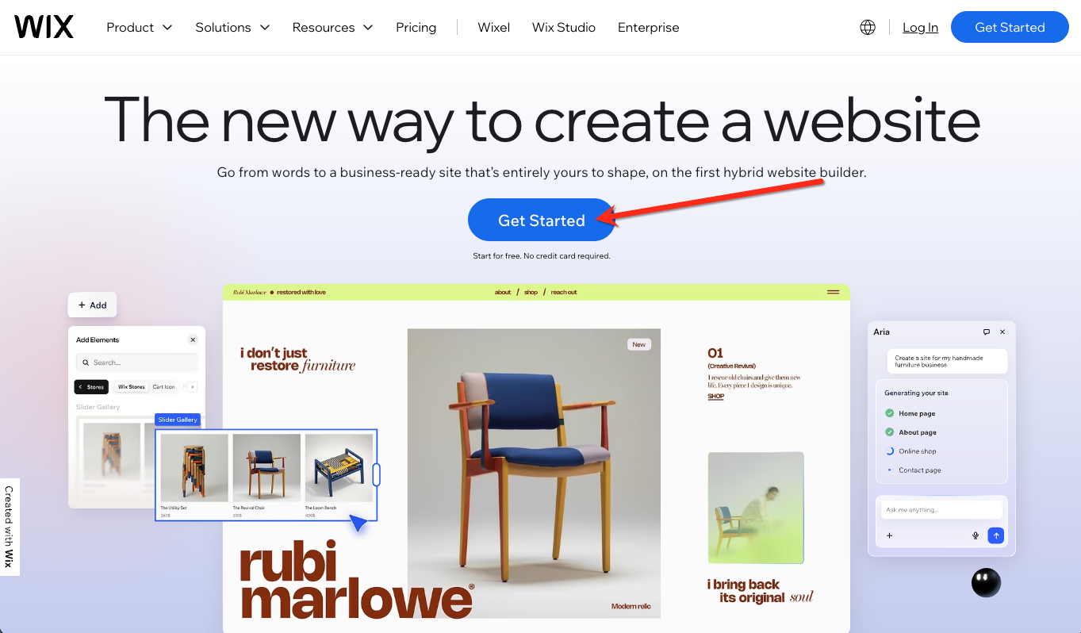Close the Aria panel

click(1002, 332)
